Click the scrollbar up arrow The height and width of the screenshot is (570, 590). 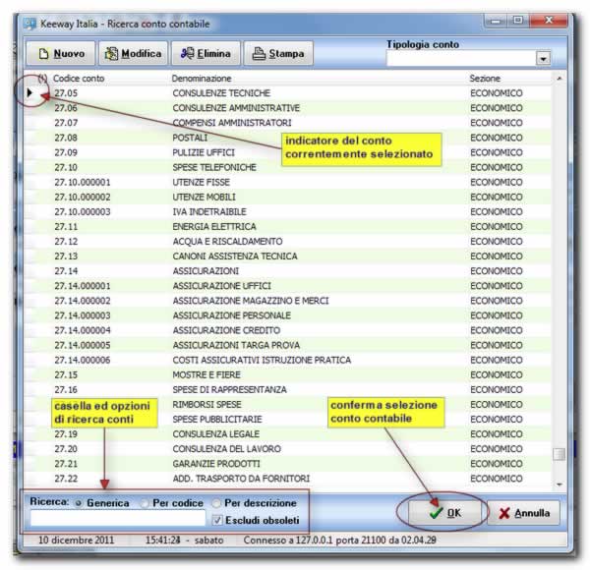click(x=559, y=78)
